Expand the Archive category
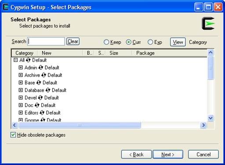Viewport: 225px width, 165px height. pos(21,75)
